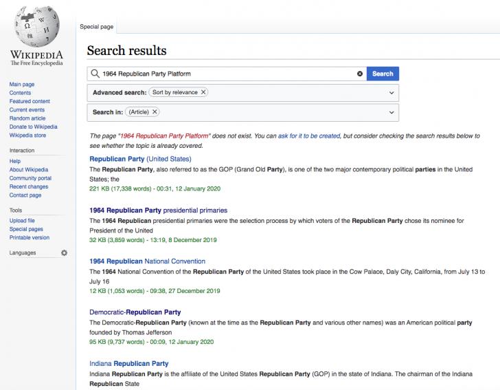This screenshot has height=390, width=500.
Task: Expand the 'Search in' namespaces chevron
Action: point(391,112)
